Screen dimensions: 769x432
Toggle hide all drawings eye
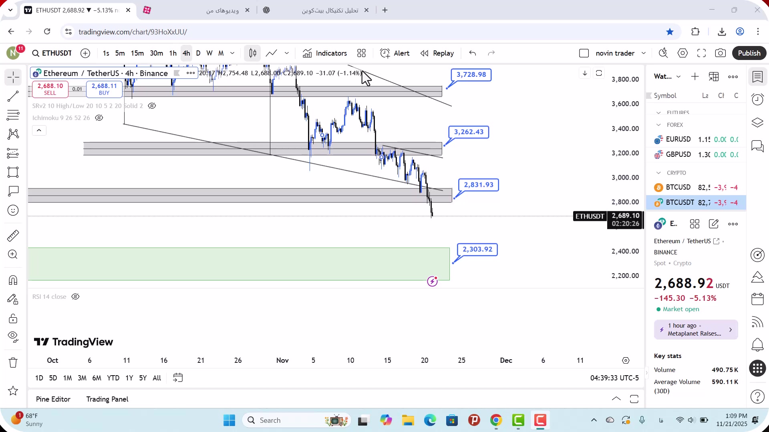[13, 337]
